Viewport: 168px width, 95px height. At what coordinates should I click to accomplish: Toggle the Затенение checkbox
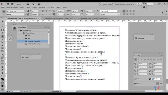click(x=135, y=79)
